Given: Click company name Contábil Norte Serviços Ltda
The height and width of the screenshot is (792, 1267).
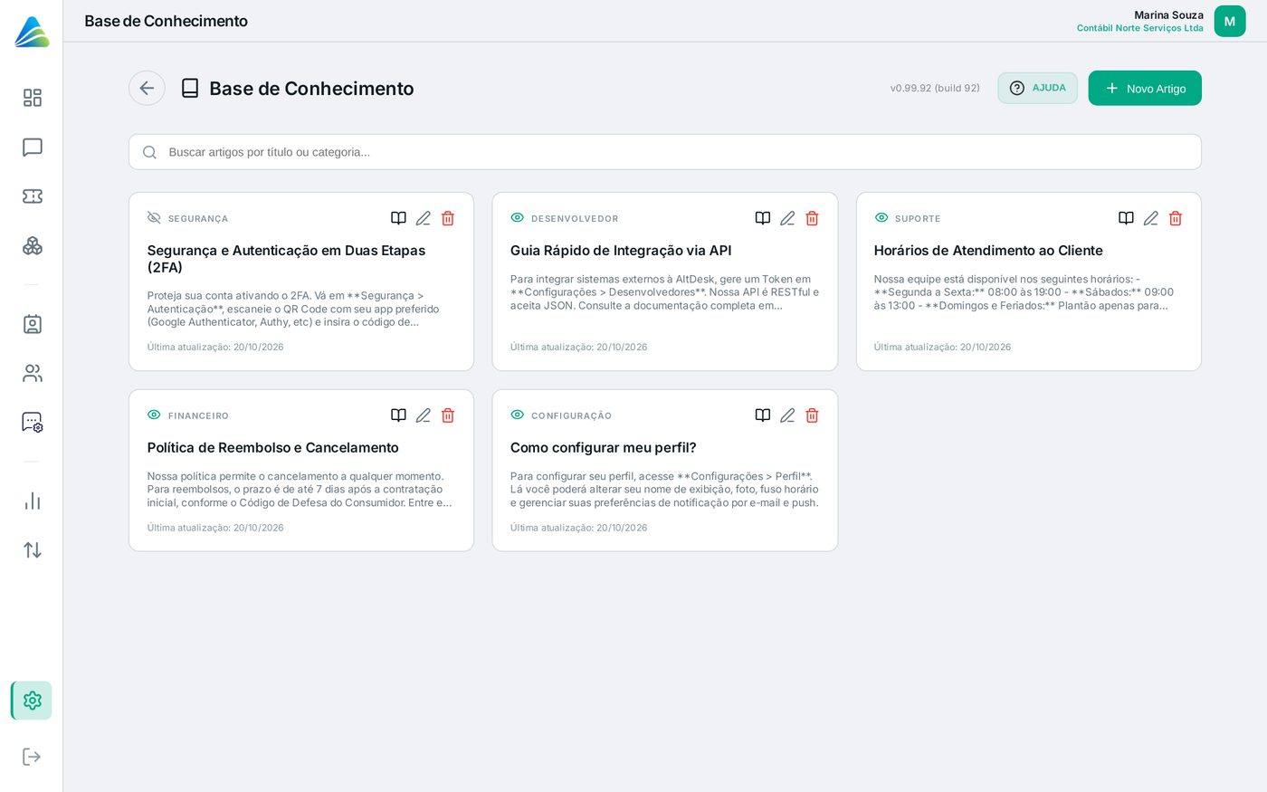Looking at the screenshot, I should (x=1140, y=28).
